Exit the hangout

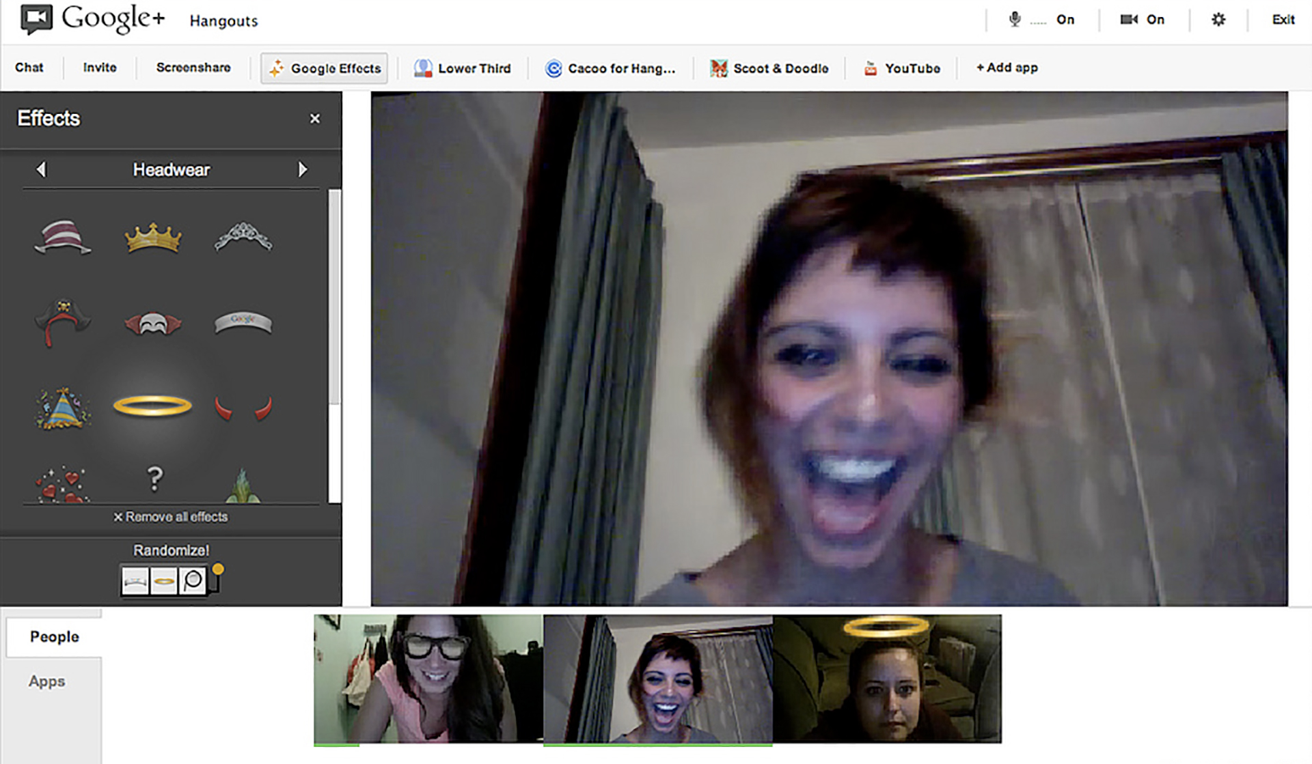(x=1283, y=20)
